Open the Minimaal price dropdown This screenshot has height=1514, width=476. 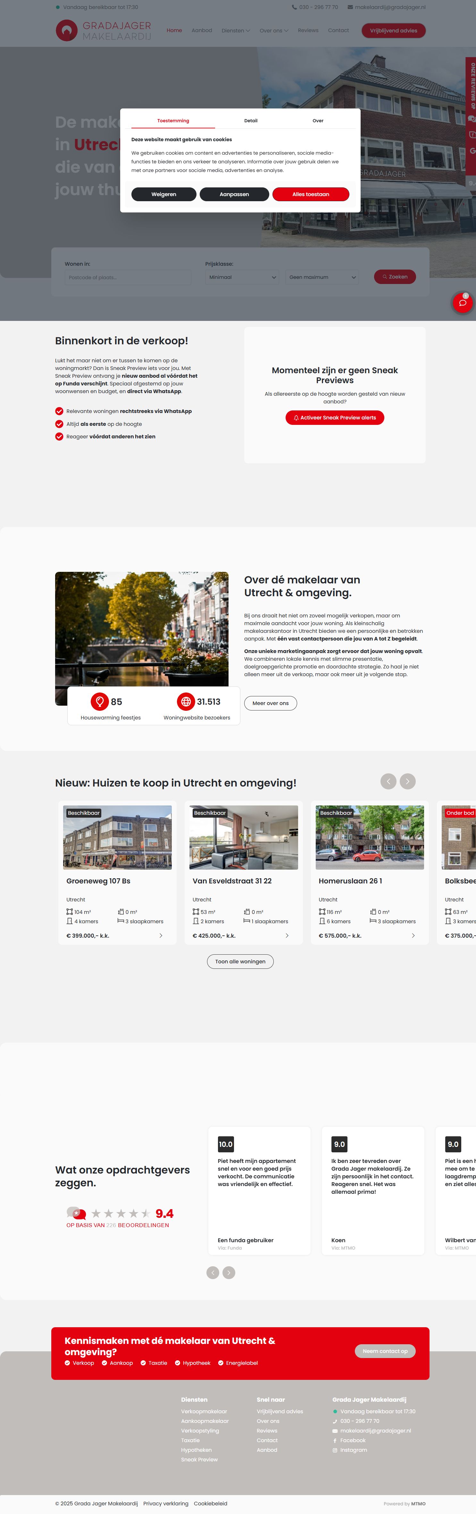242,277
